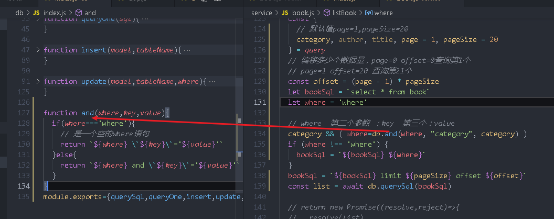Viewport: 554px width, 219px height.
Task: Click function name 'update' on line 91
Action: pyautogui.click(x=94, y=81)
